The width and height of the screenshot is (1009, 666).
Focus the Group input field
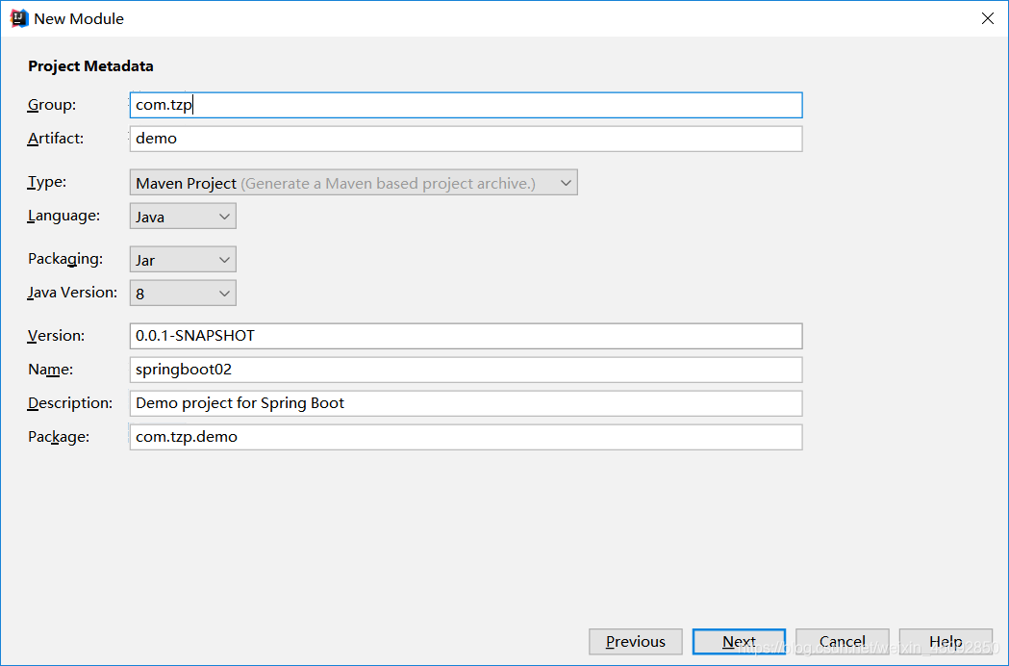466,105
